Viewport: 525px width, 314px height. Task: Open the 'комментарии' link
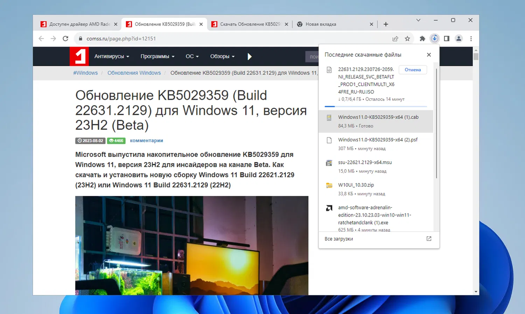(146, 140)
